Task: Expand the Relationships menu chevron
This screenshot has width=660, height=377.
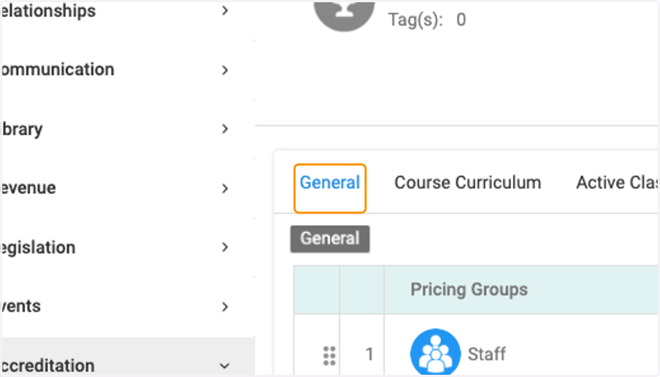Action: (224, 10)
